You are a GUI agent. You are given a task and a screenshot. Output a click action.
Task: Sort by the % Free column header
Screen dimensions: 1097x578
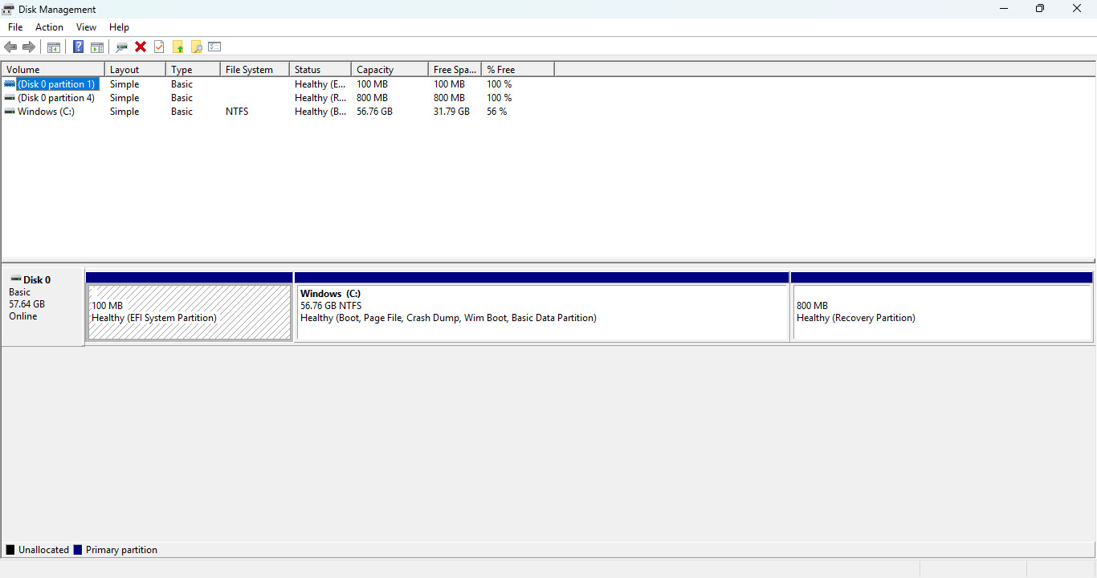coord(518,70)
